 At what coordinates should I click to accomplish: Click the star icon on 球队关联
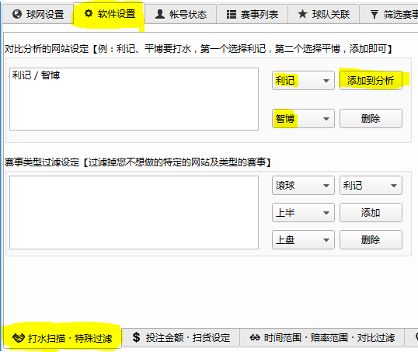point(302,14)
